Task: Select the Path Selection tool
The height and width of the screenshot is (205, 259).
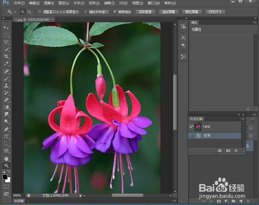Action: (6, 143)
